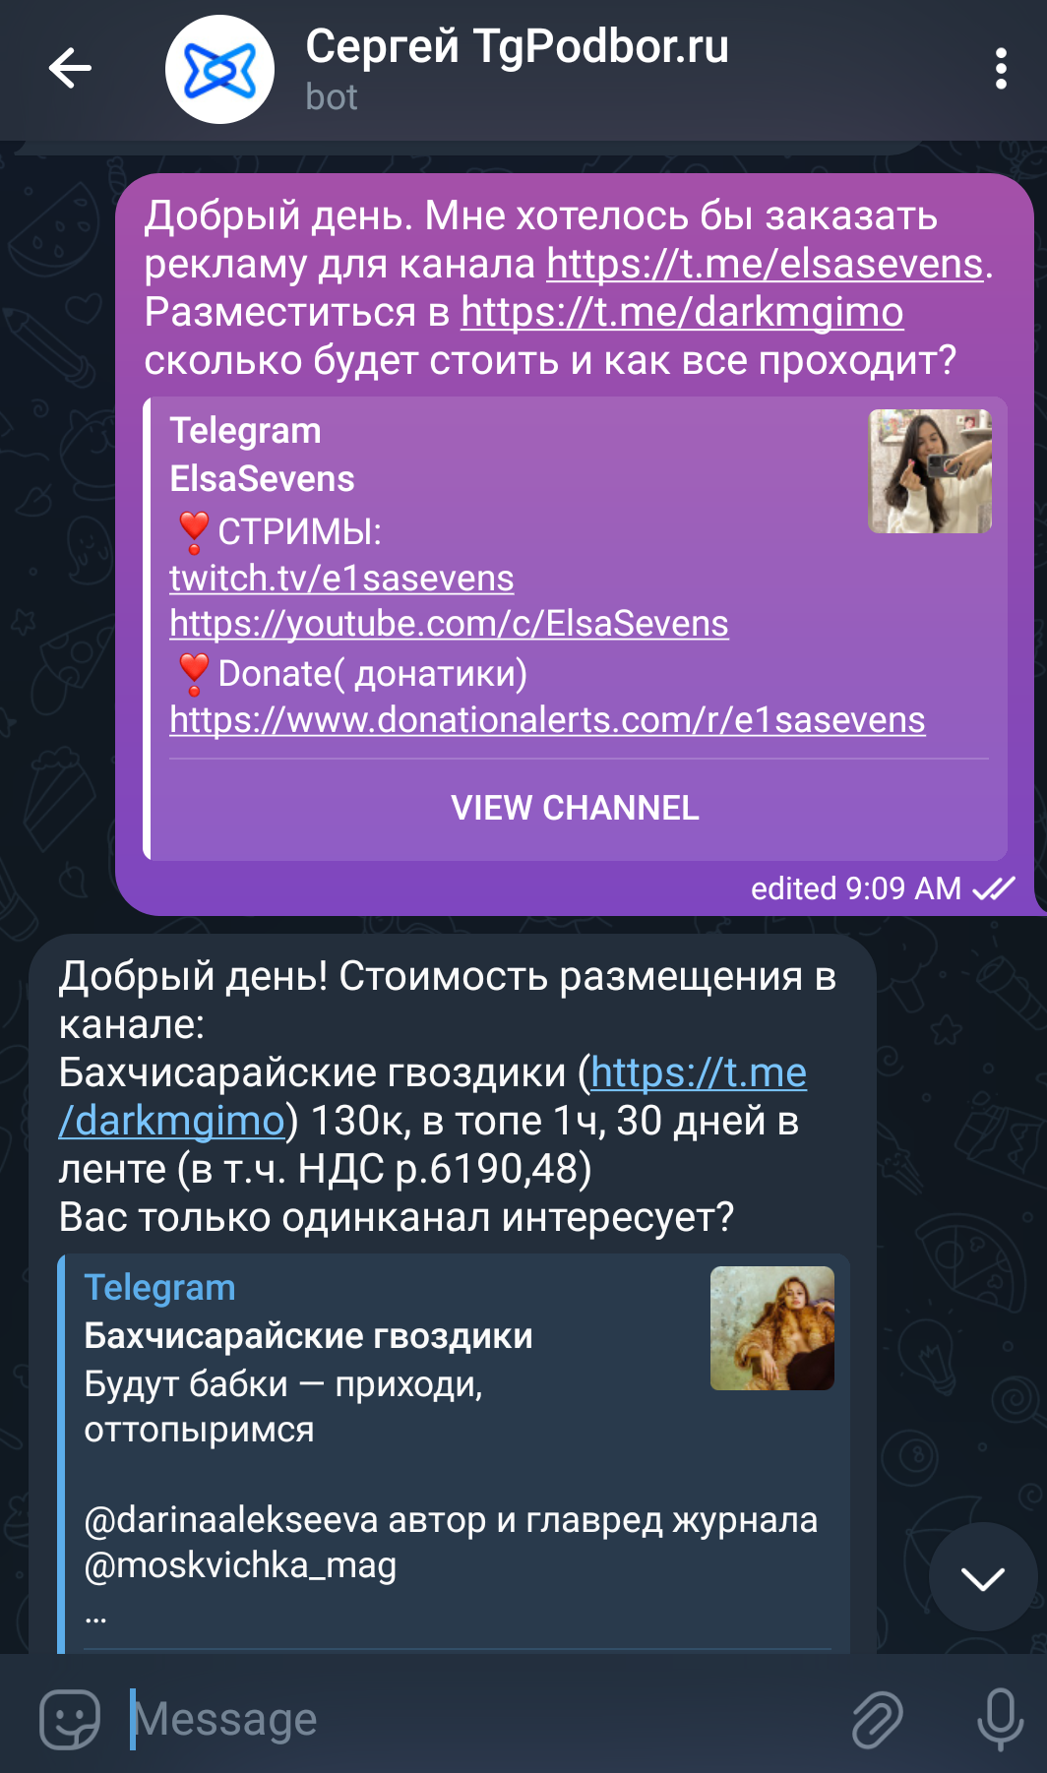Tap the back arrow in chat header

pyautogui.click(x=70, y=69)
